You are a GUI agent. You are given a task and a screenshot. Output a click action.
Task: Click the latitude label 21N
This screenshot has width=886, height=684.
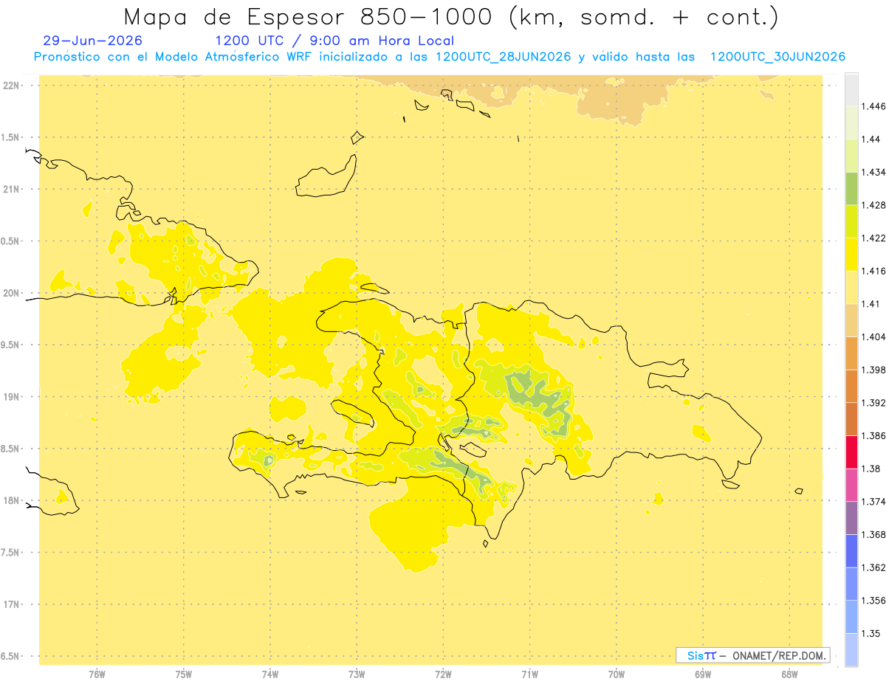point(13,190)
